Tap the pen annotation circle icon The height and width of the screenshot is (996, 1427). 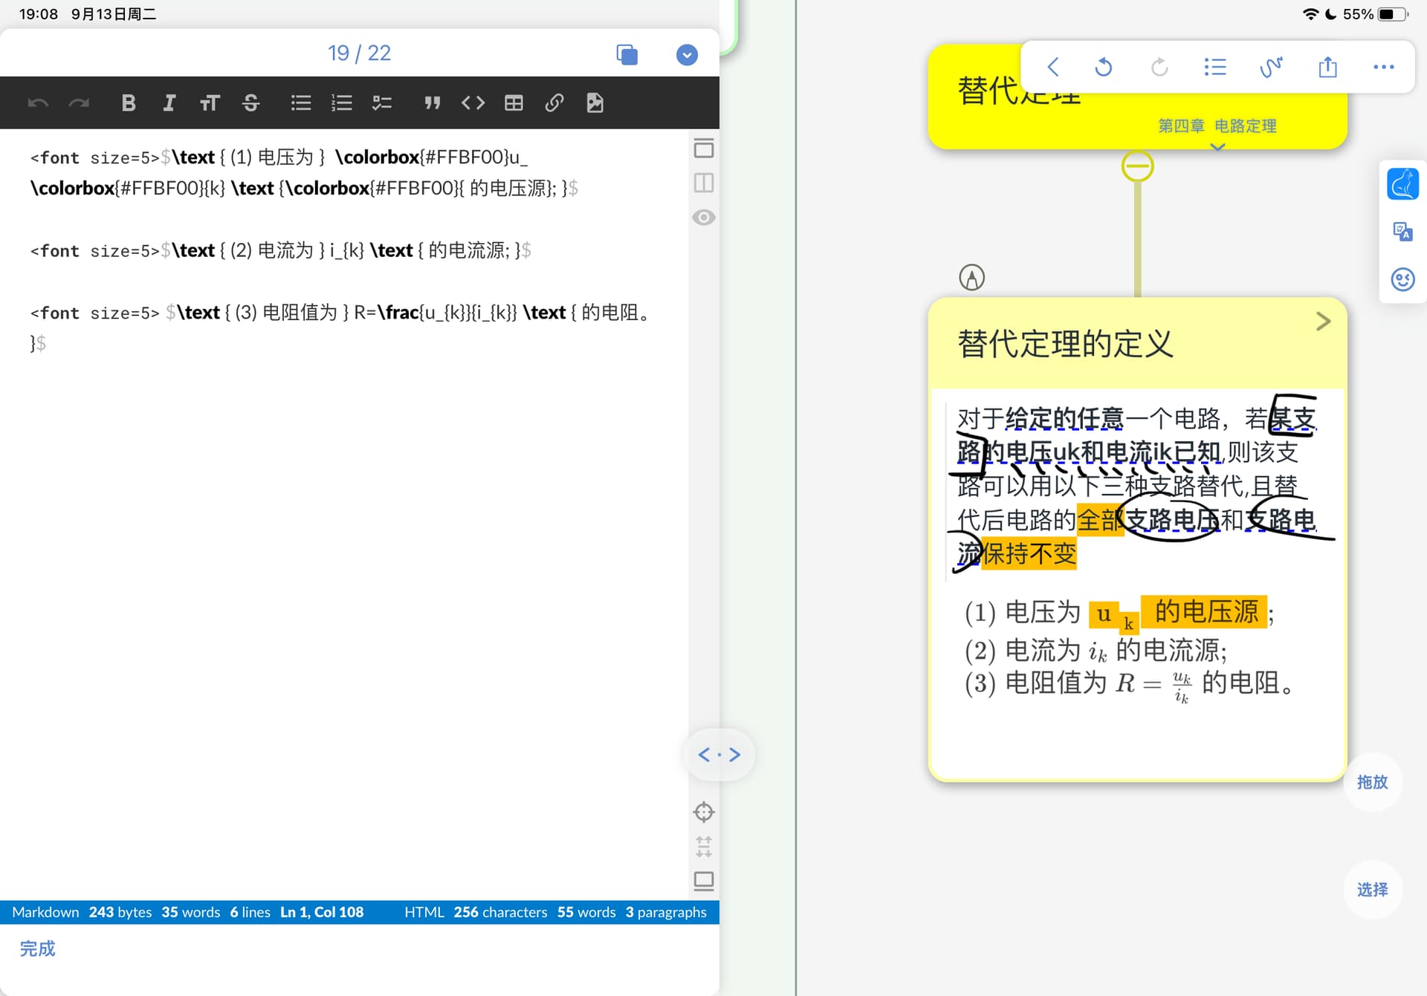click(x=971, y=278)
